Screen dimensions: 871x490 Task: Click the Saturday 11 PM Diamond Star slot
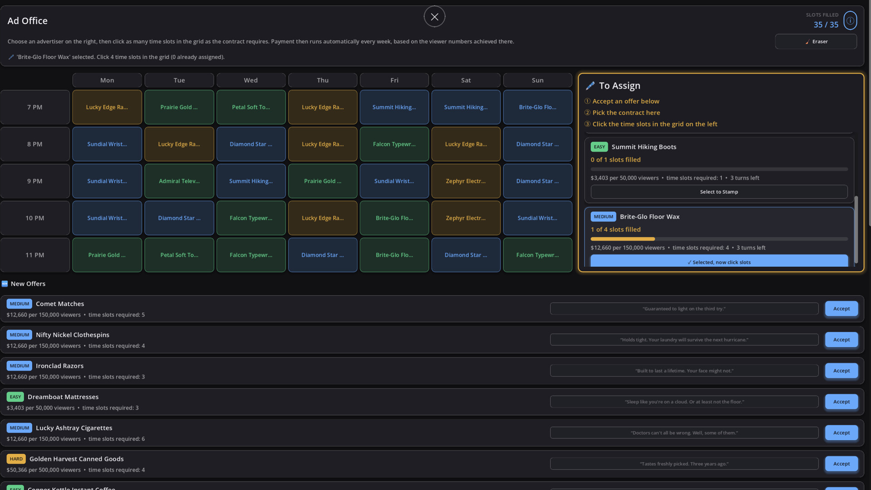click(x=466, y=255)
